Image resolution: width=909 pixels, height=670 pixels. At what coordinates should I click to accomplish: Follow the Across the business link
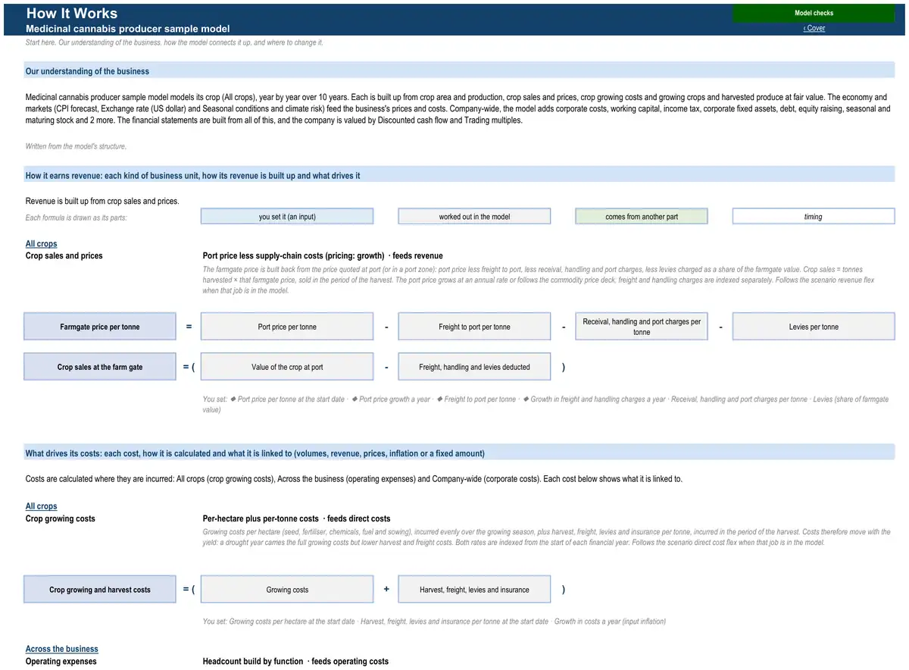62,649
